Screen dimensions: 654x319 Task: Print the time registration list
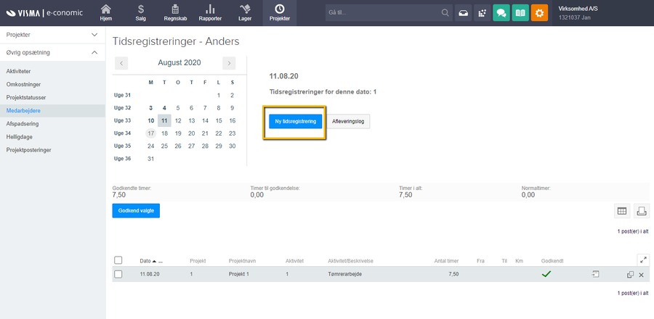point(642,211)
